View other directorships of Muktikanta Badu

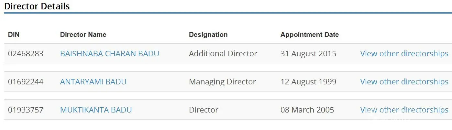404,110
